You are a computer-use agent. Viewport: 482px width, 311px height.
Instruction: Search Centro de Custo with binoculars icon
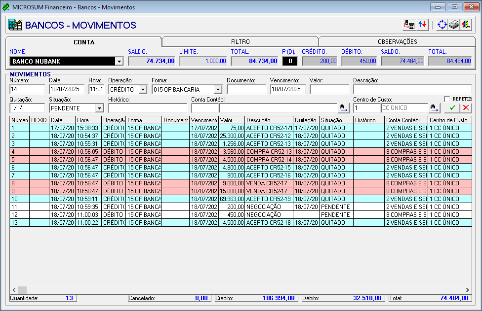tap(434, 108)
